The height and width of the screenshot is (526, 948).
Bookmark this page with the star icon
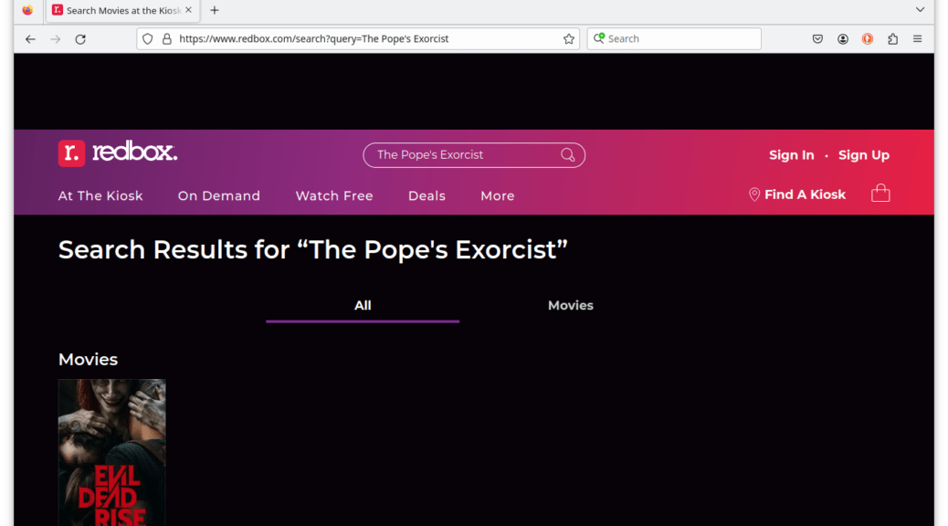[x=568, y=38]
